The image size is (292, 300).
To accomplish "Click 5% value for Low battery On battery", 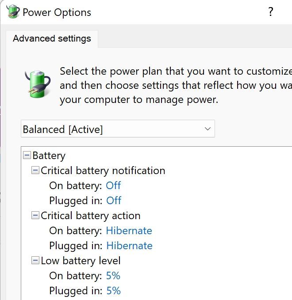I will click(113, 276).
